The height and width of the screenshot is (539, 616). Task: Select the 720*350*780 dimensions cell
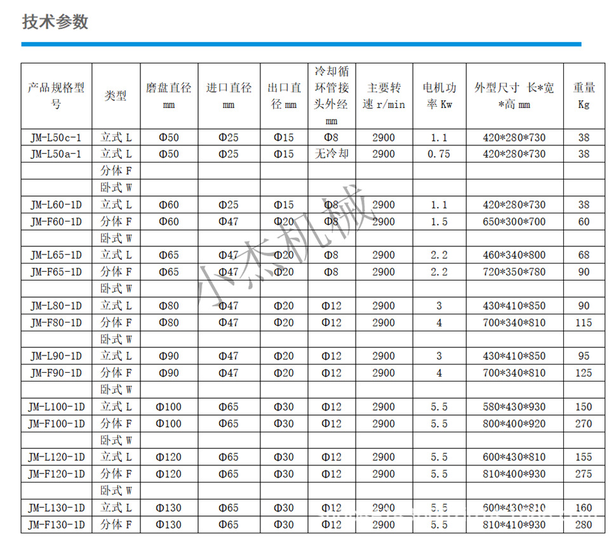click(x=514, y=272)
